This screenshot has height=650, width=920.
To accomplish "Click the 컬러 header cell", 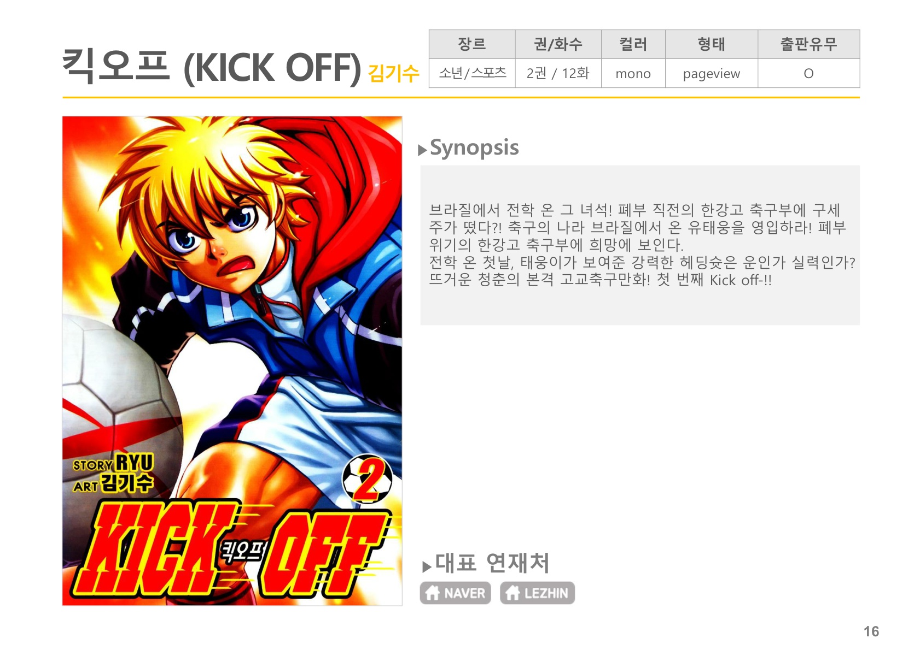I will tap(633, 44).
